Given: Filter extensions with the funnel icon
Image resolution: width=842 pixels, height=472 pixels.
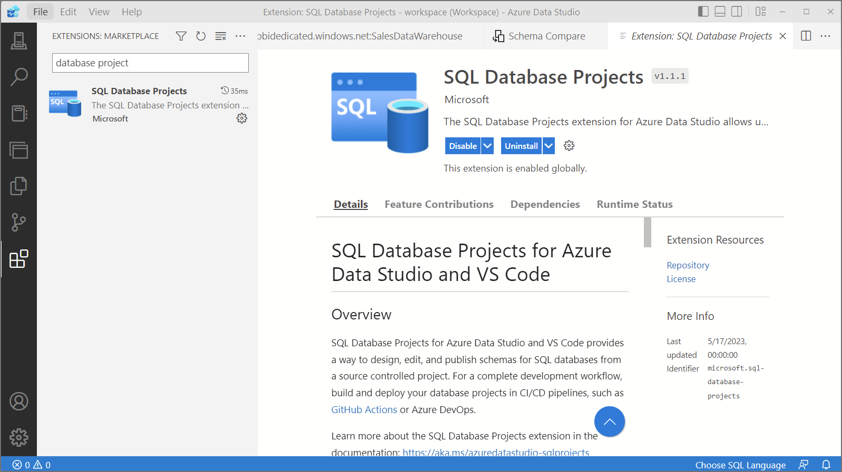Looking at the screenshot, I should pyautogui.click(x=181, y=36).
